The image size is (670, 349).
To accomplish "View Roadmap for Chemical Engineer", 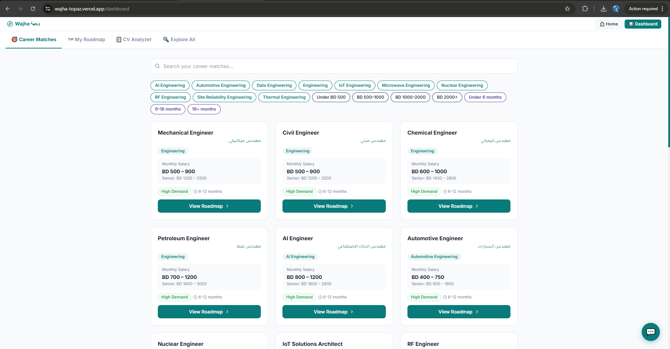I will click(x=459, y=206).
